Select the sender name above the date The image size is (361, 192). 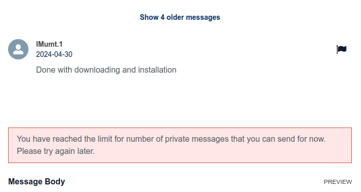coord(49,44)
